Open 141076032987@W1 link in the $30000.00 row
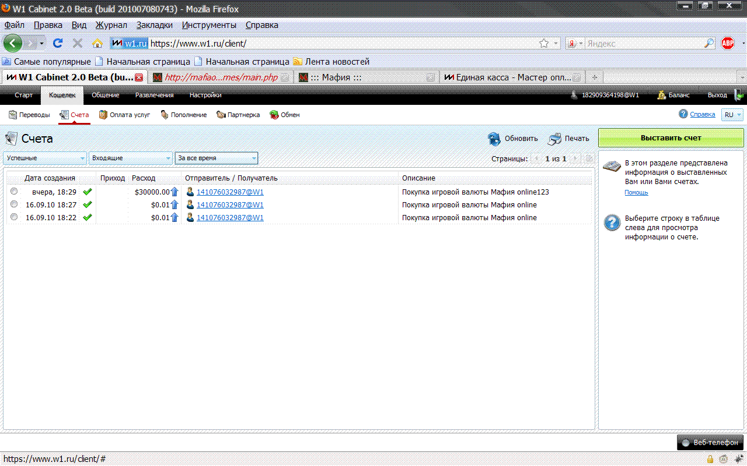 pyautogui.click(x=230, y=192)
